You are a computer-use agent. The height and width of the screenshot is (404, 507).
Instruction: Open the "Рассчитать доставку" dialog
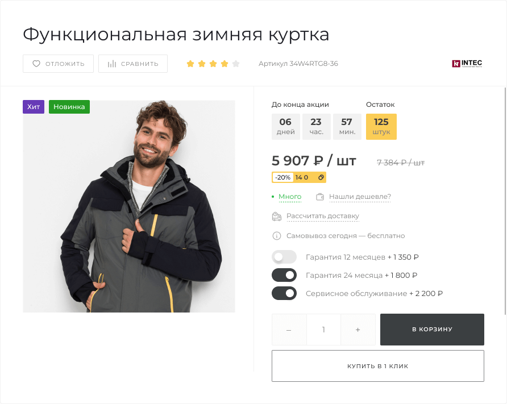coord(323,216)
